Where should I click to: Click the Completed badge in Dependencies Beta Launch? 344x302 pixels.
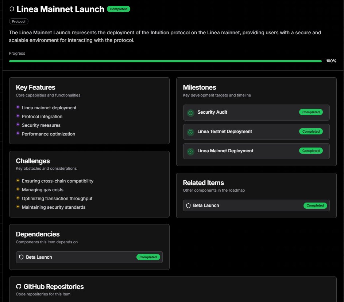point(148,257)
